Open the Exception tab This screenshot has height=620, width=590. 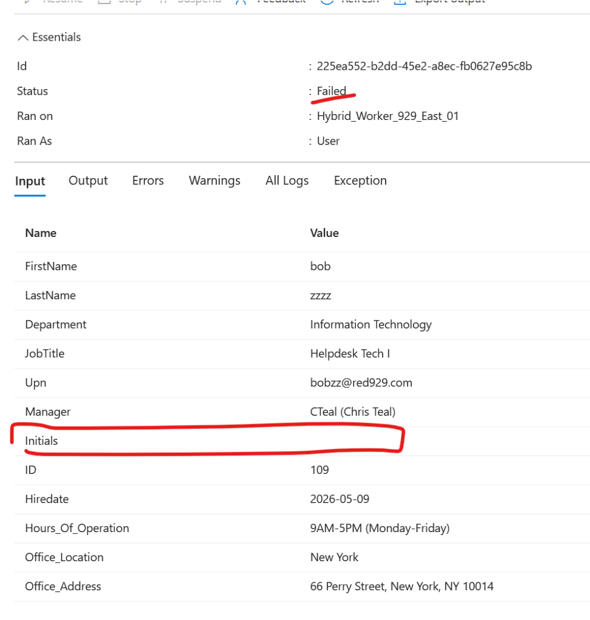(360, 181)
